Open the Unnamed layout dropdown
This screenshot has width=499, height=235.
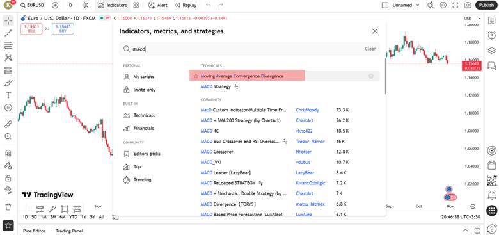(418, 5)
